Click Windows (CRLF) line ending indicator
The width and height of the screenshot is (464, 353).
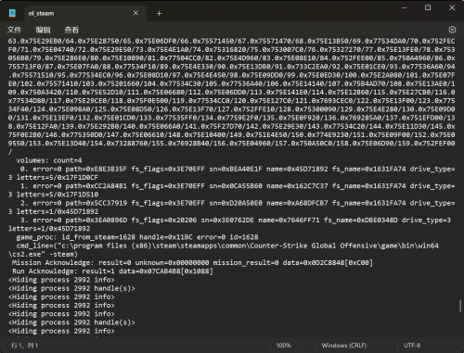click(344, 346)
